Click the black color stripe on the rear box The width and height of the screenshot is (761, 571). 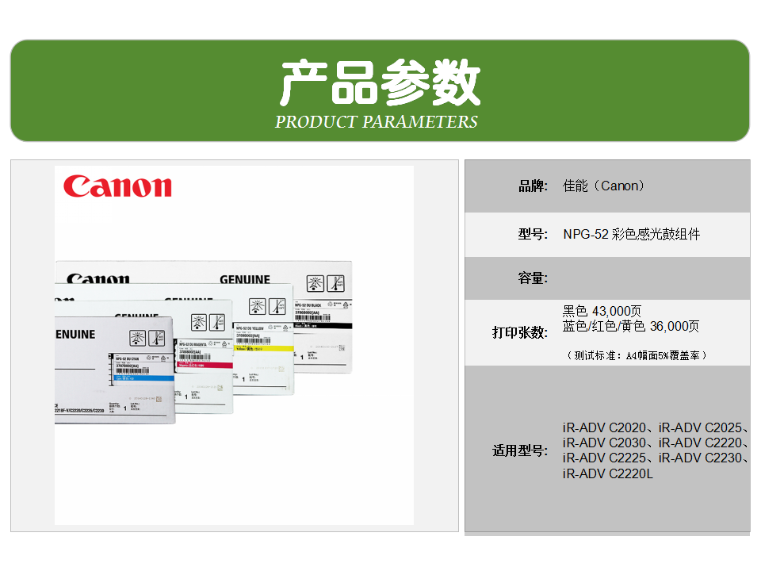pyautogui.click(x=322, y=325)
